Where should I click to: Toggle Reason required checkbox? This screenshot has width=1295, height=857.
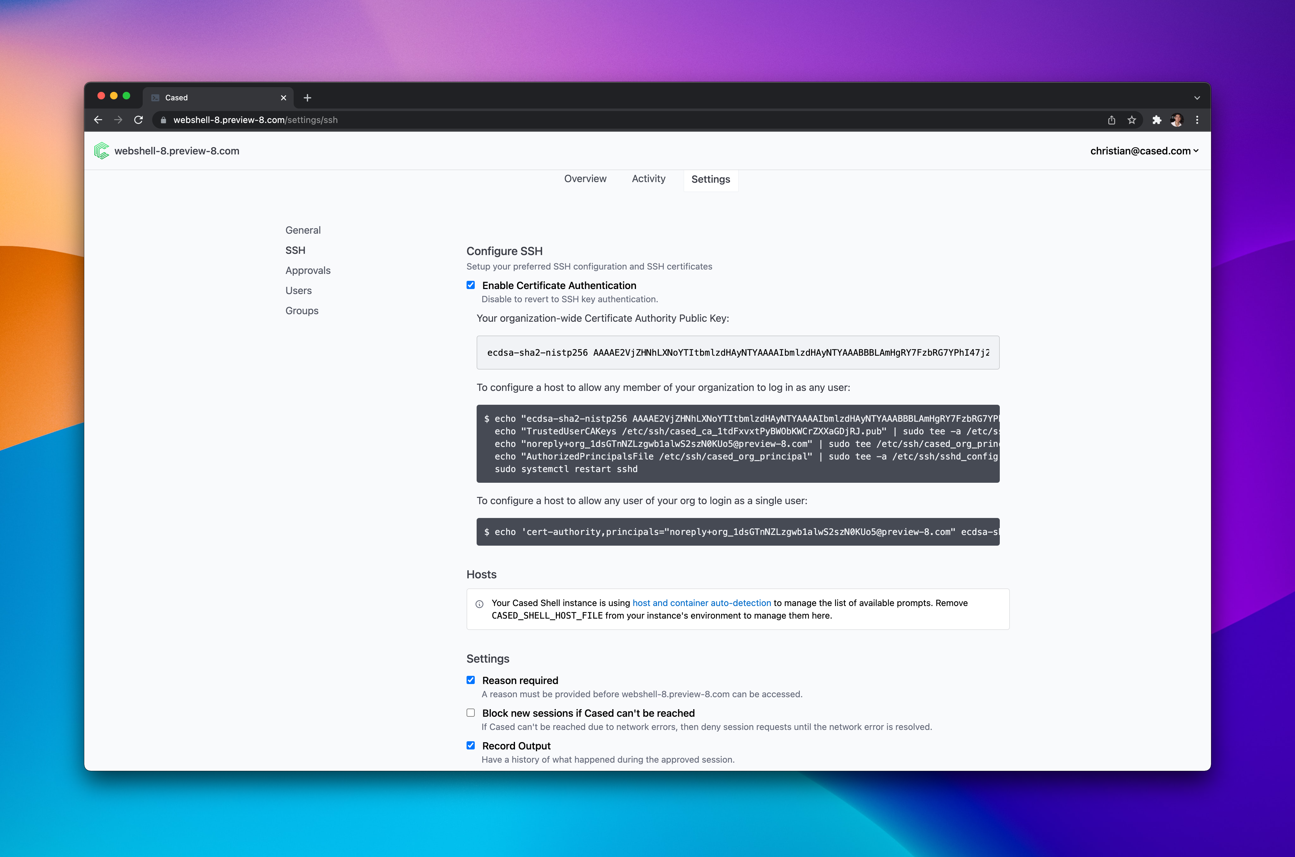pyautogui.click(x=470, y=680)
